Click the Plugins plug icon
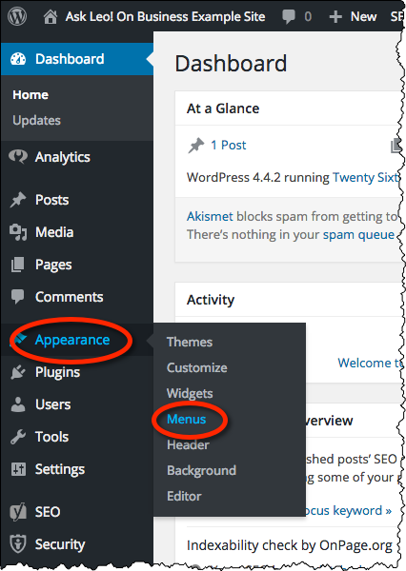 point(18,372)
